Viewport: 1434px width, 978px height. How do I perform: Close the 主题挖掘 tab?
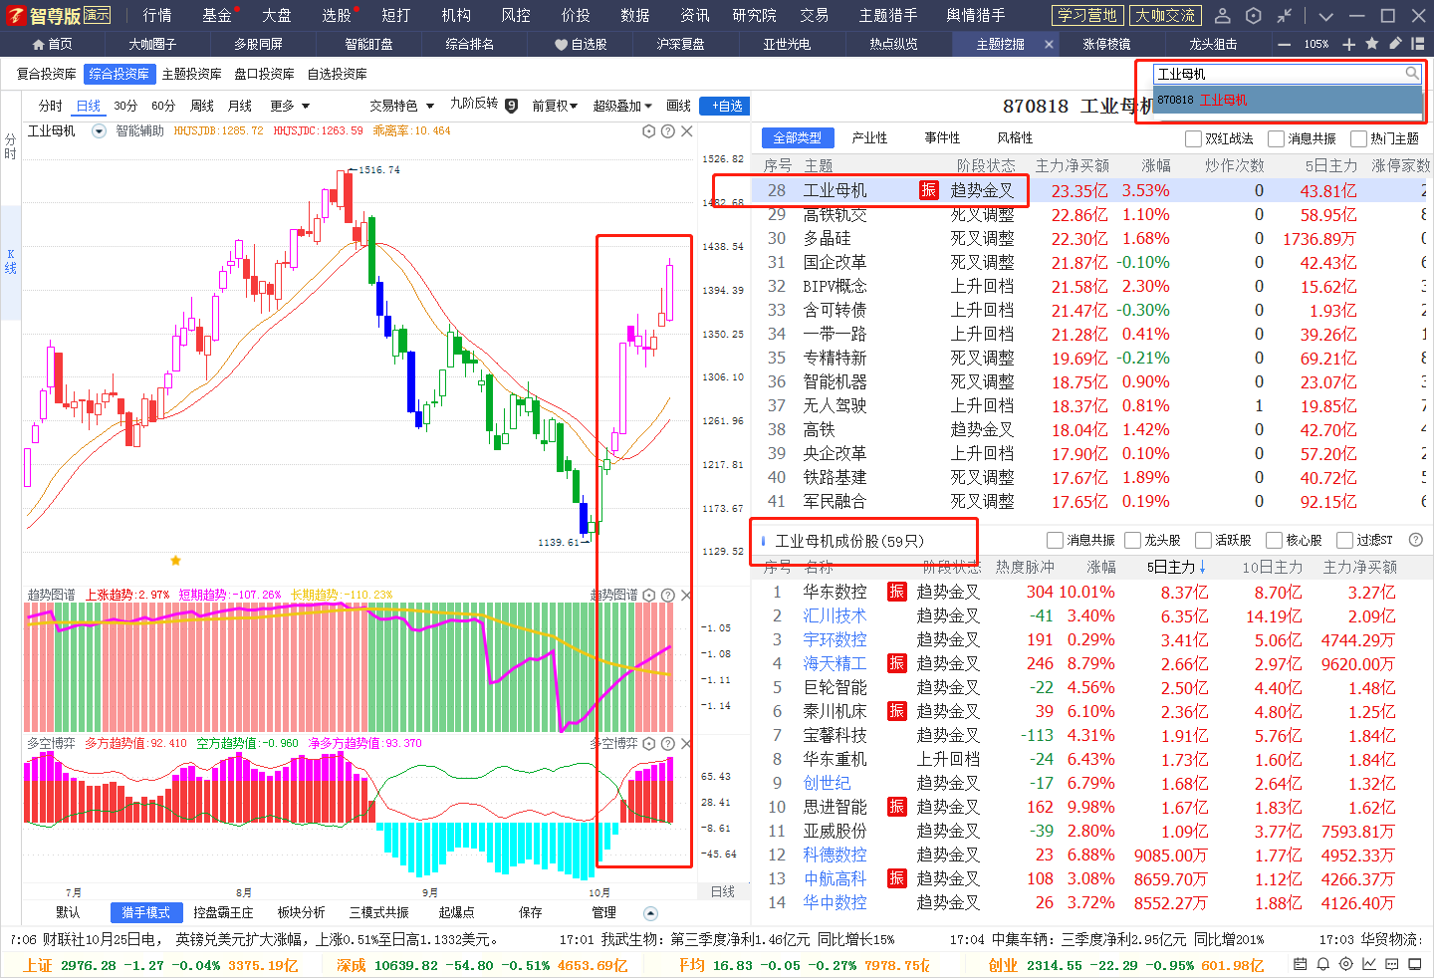click(x=1049, y=44)
